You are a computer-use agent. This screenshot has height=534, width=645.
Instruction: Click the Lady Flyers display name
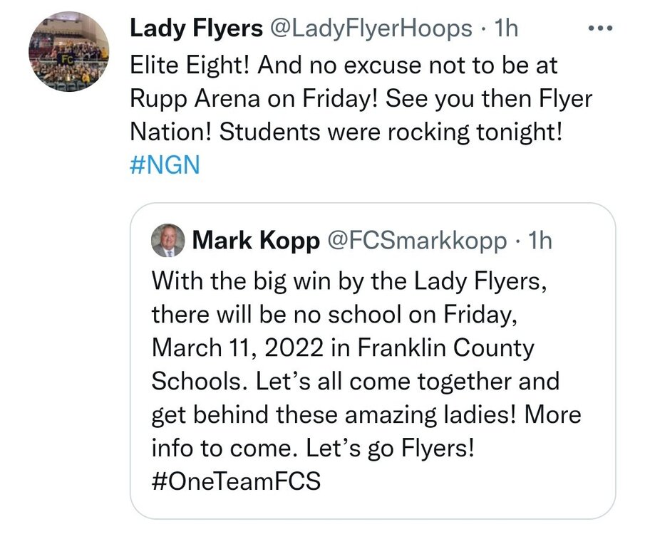tap(196, 28)
